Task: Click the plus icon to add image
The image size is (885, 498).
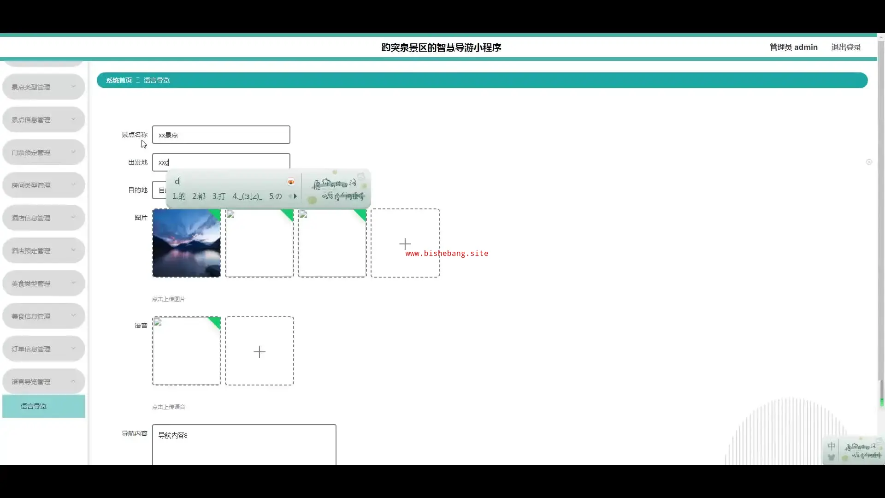Action: (x=405, y=243)
